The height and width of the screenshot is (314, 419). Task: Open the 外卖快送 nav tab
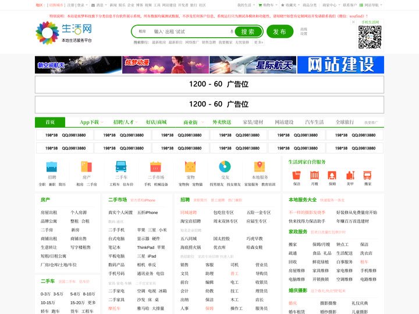point(222,122)
